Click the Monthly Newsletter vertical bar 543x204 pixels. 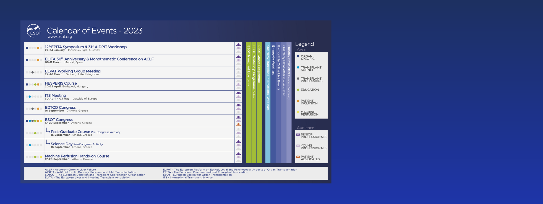[289, 102]
